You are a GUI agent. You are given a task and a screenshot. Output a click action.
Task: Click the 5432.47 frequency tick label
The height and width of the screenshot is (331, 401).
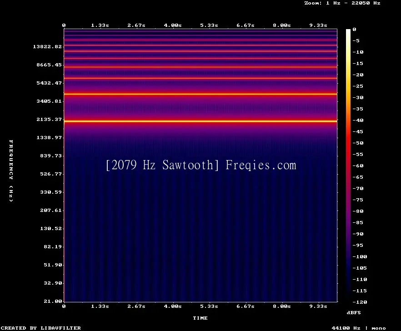pos(49,83)
